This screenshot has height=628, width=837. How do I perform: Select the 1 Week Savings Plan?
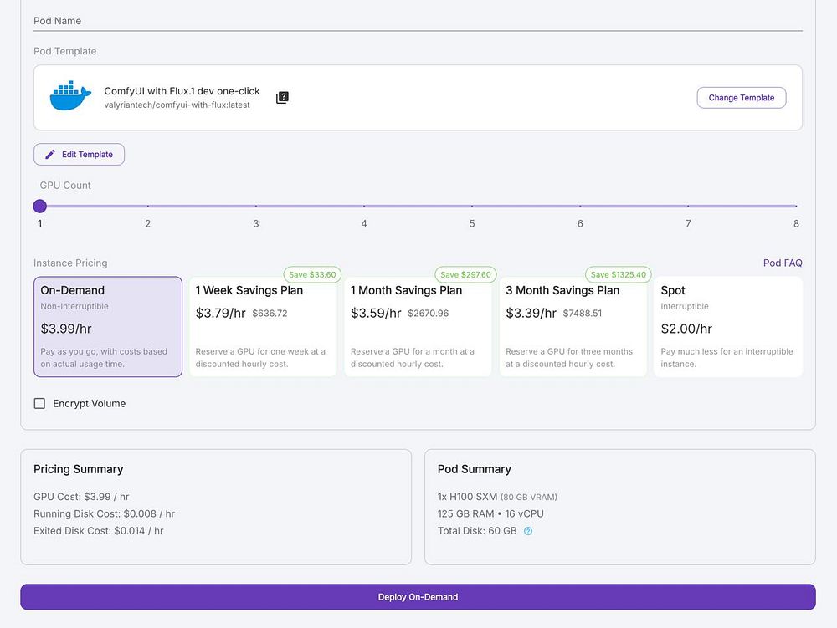pyautogui.click(x=263, y=327)
